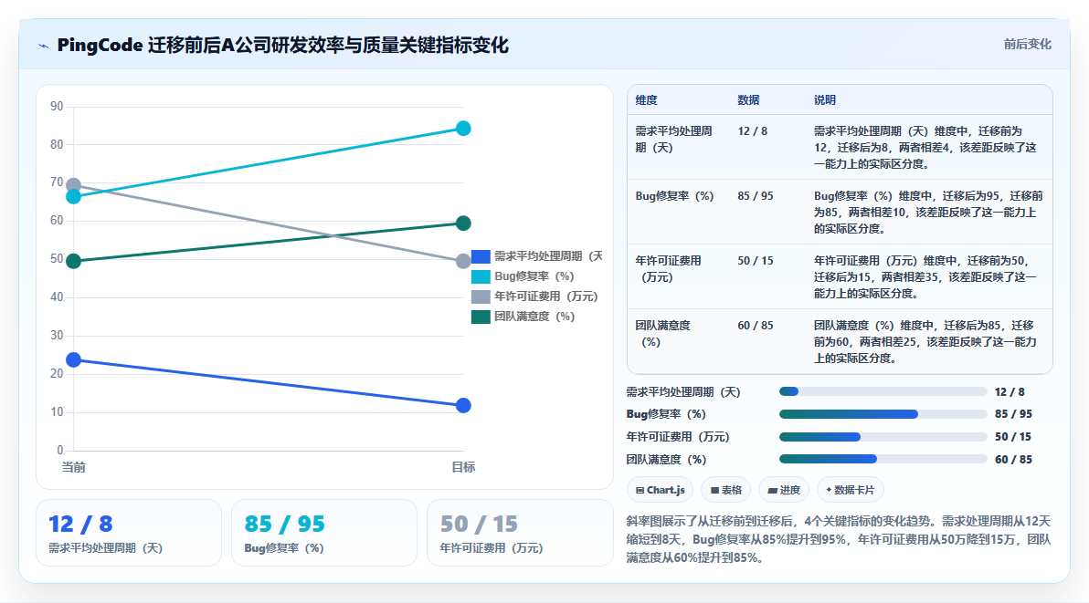
Task: Click the 前后变化 label in header
Action: click(1027, 45)
